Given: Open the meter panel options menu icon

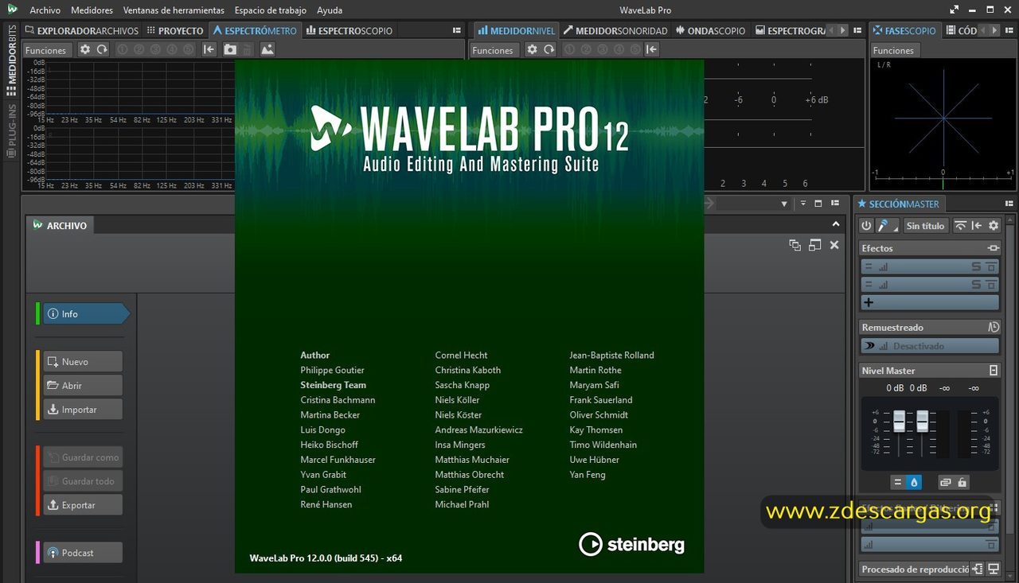Looking at the screenshot, I should click(x=857, y=30).
